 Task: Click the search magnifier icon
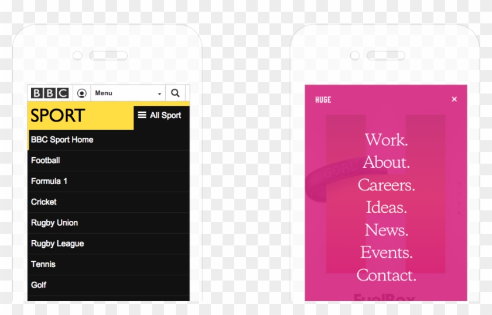click(x=175, y=93)
